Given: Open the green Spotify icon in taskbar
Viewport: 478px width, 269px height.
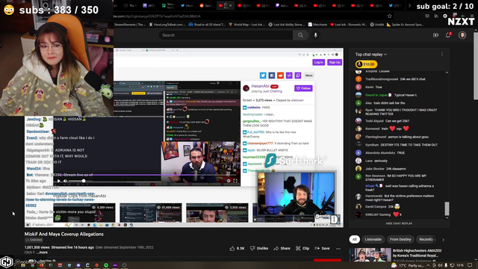Looking at the screenshot, I should click(106, 265).
